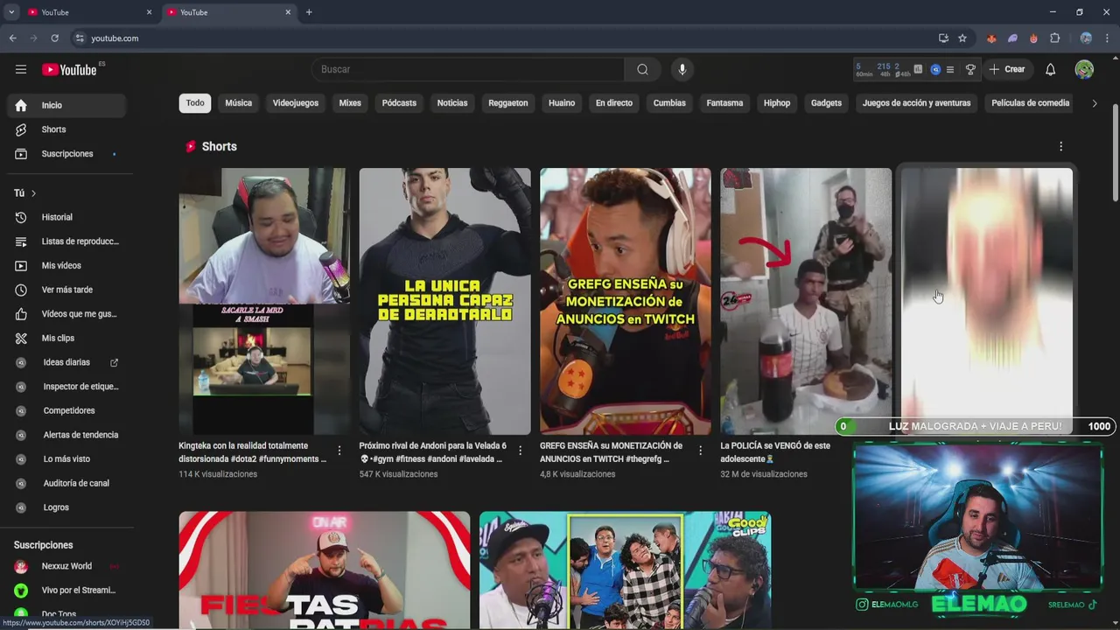Open the POLICÍA short thumbnail
The width and height of the screenshot is (1120, 630).
pyautogui.click(x=806, y=301)
